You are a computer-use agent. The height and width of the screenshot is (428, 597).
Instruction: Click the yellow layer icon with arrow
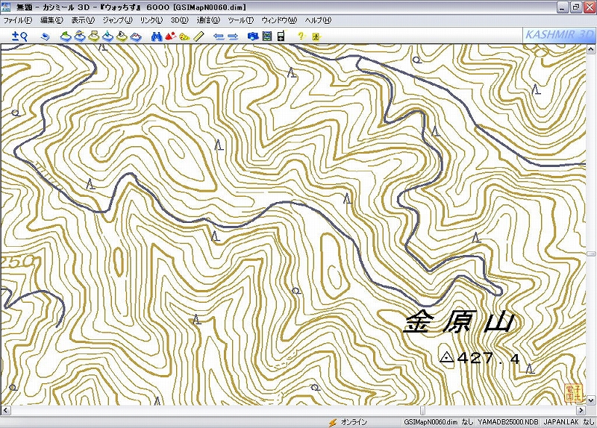pyautogui.click(x=122, y=37)
